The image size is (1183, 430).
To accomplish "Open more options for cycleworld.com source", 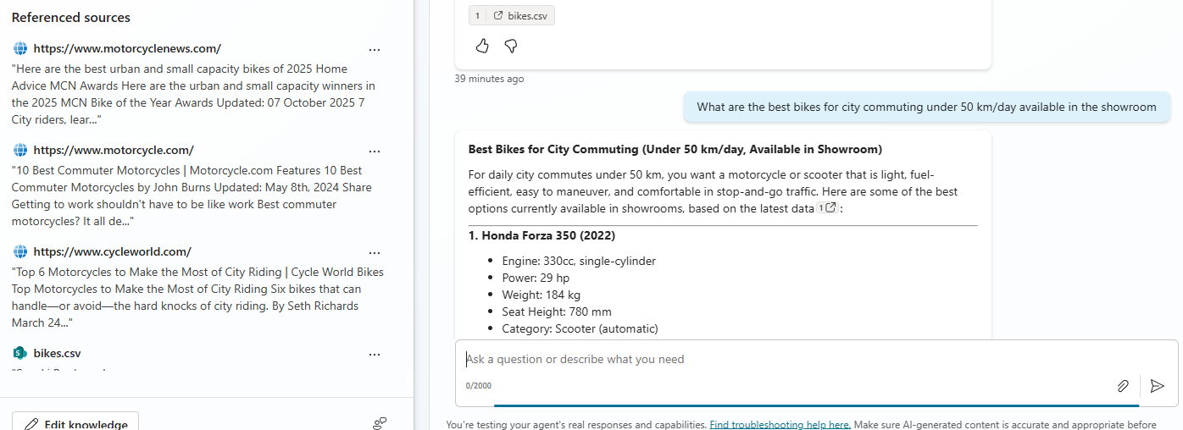I will [x=375, y=253].
